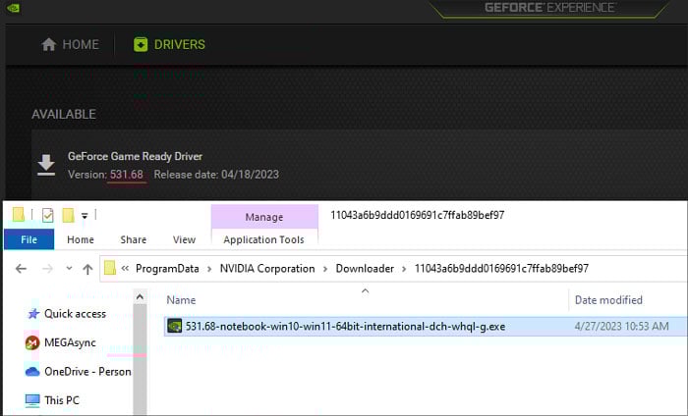Open This PC in navigation pane
Viewport: 688px width, 416px height.
coord(62,400)
